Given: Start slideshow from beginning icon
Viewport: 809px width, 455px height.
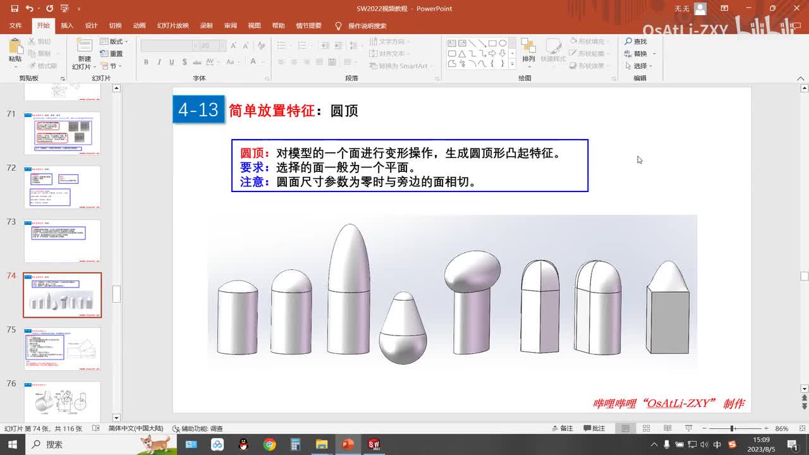Looking at the screenshot, I should (x=64, y=9).
